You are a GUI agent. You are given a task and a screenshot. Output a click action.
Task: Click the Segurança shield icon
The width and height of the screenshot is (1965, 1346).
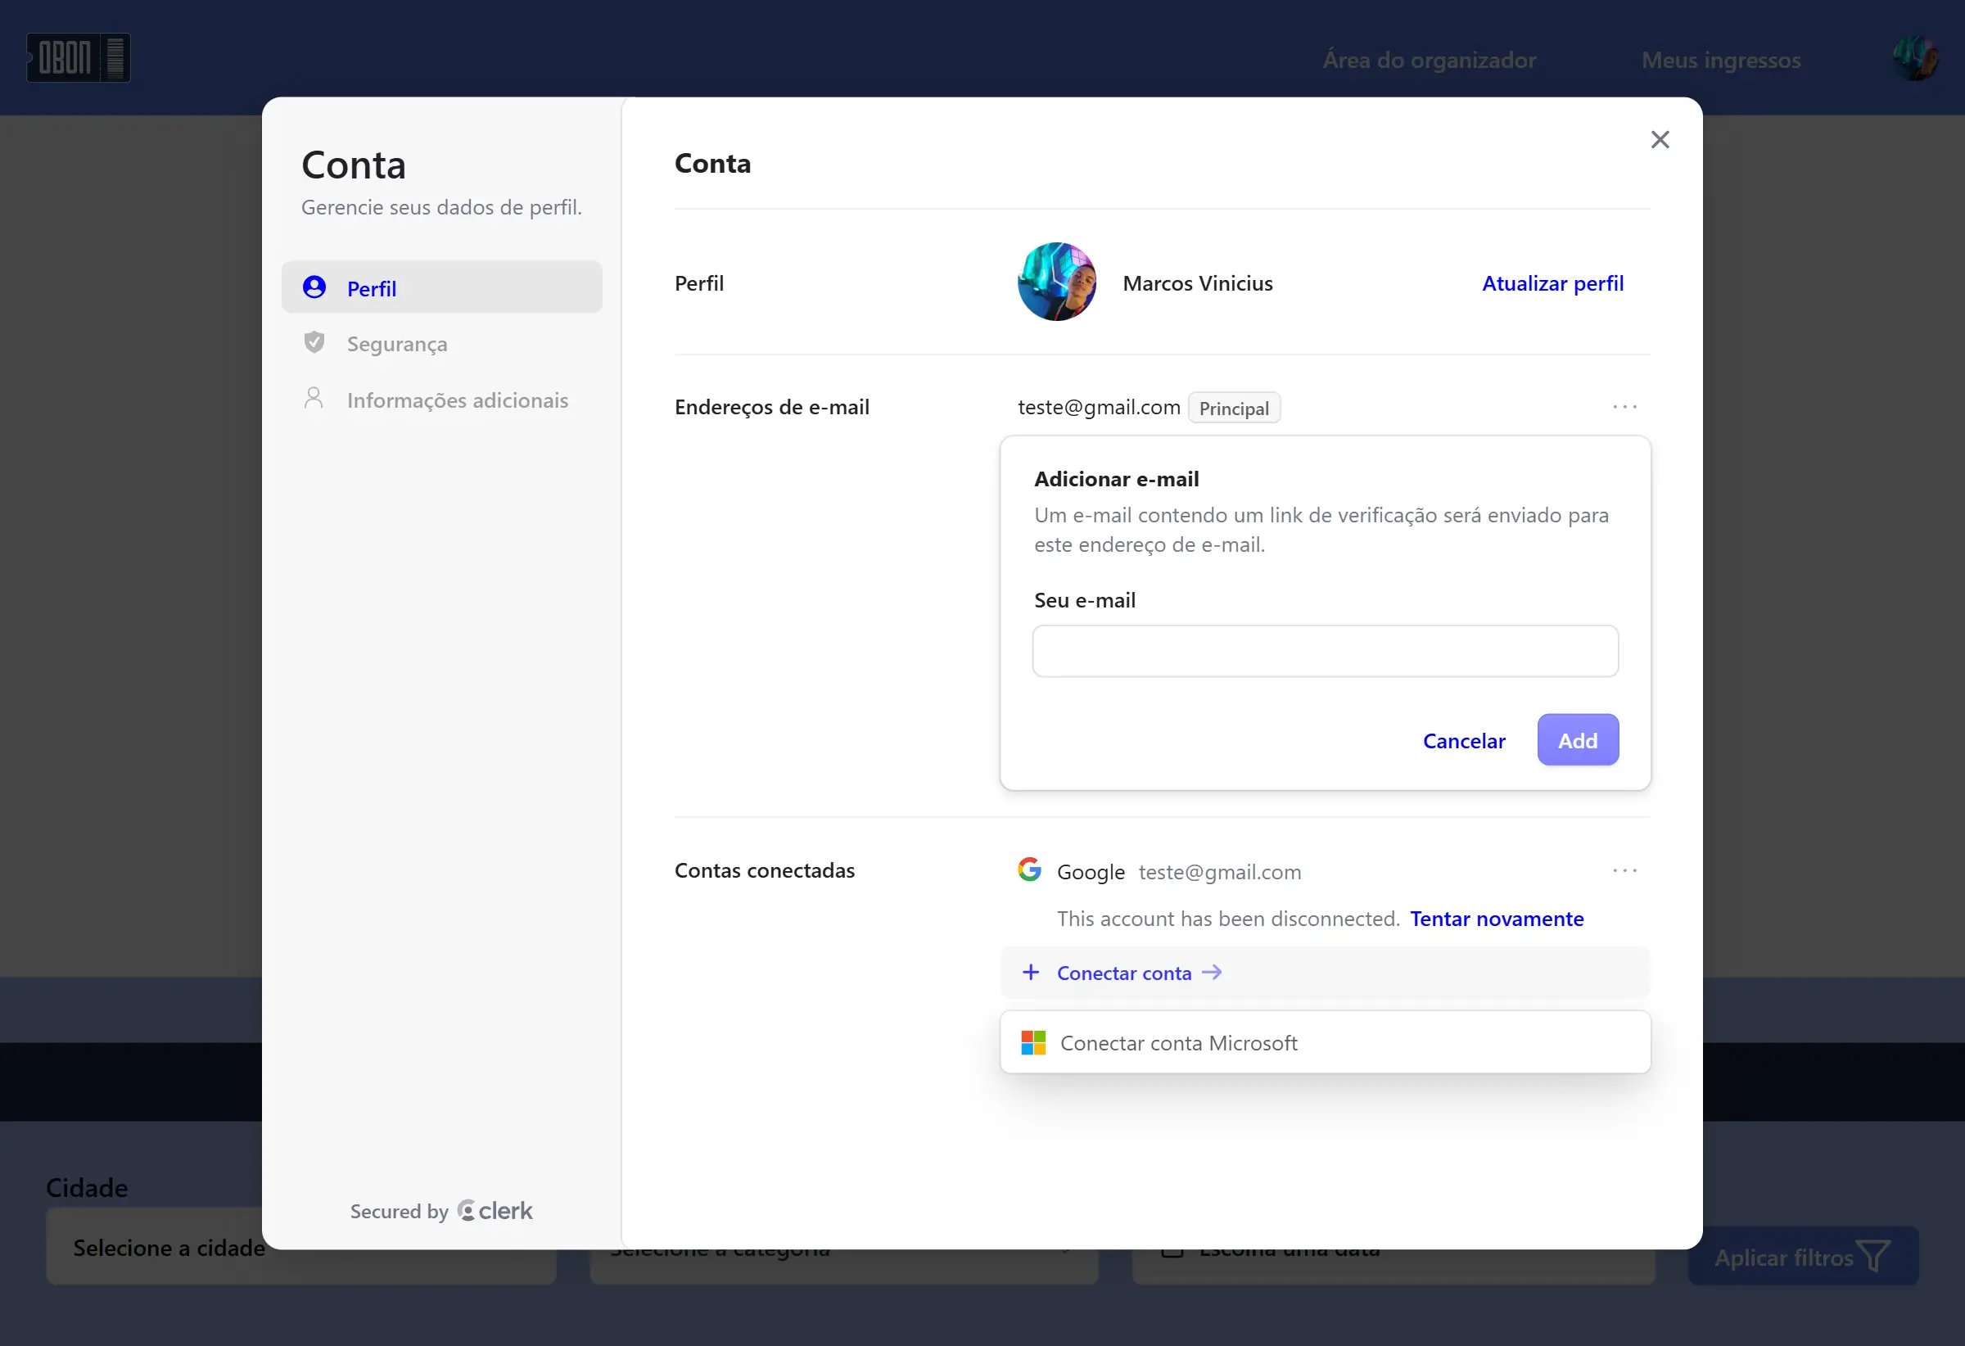pos(314,342)
